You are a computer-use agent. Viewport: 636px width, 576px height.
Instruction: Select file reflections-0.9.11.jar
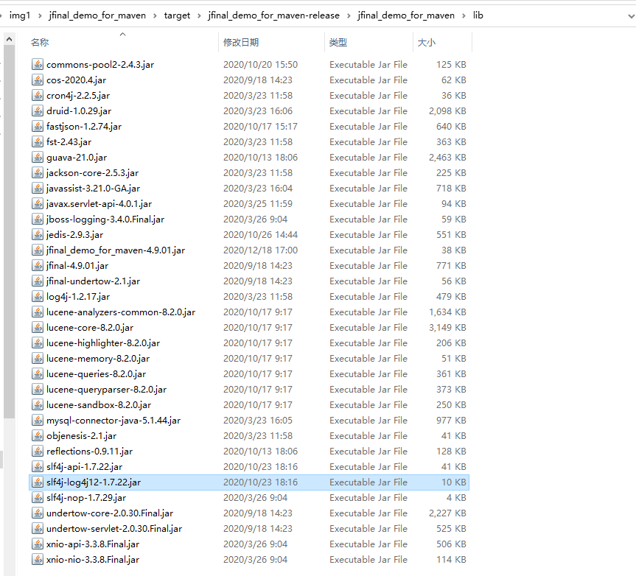click(x=249, y=452)
